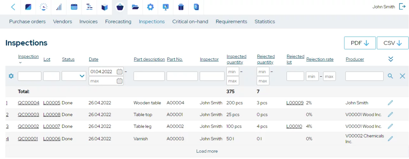Click the back arrow in top toolbar
This screenshot has width=409, height=159.
click(13, 7)
